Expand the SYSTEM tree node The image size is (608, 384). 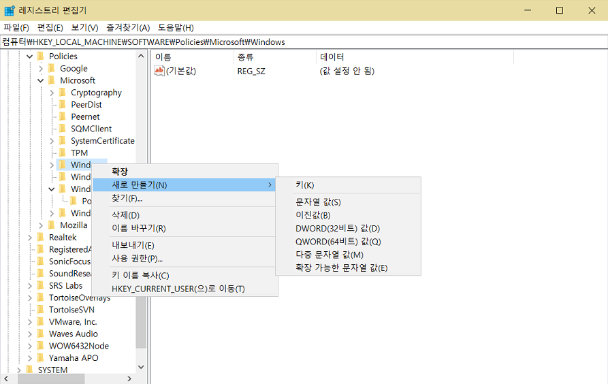(19, 370)
